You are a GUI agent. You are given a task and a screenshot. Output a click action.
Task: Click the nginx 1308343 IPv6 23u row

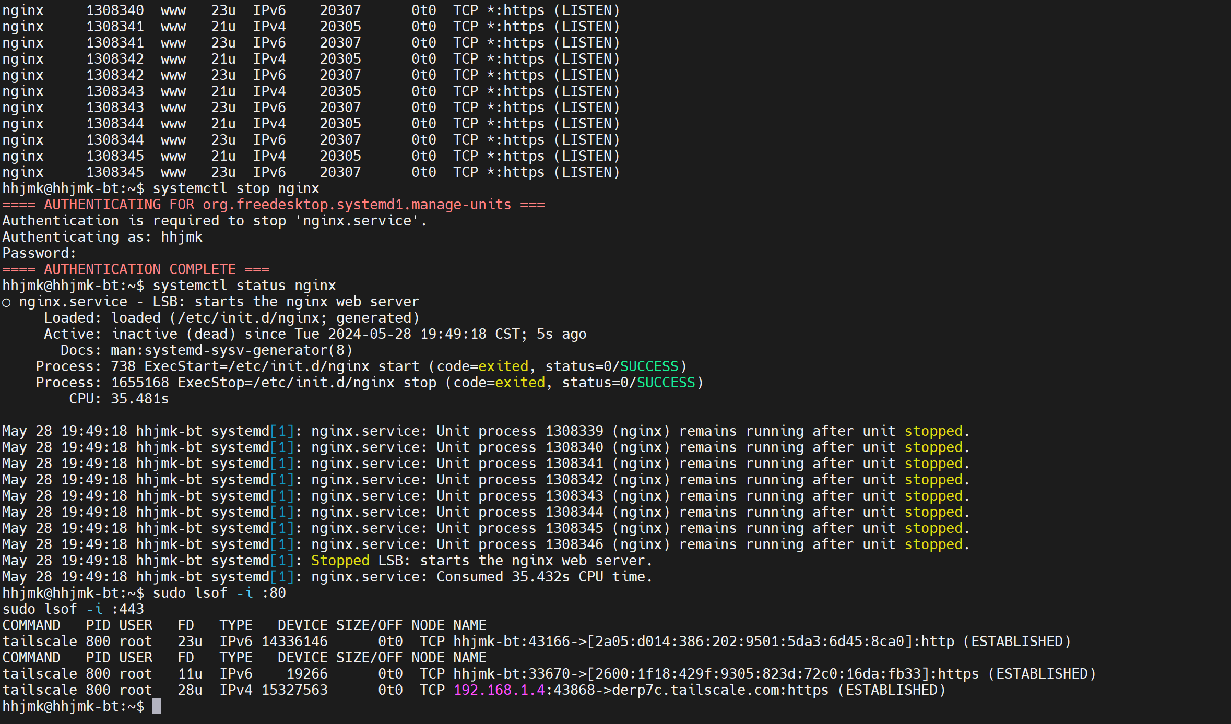(311, 108)
